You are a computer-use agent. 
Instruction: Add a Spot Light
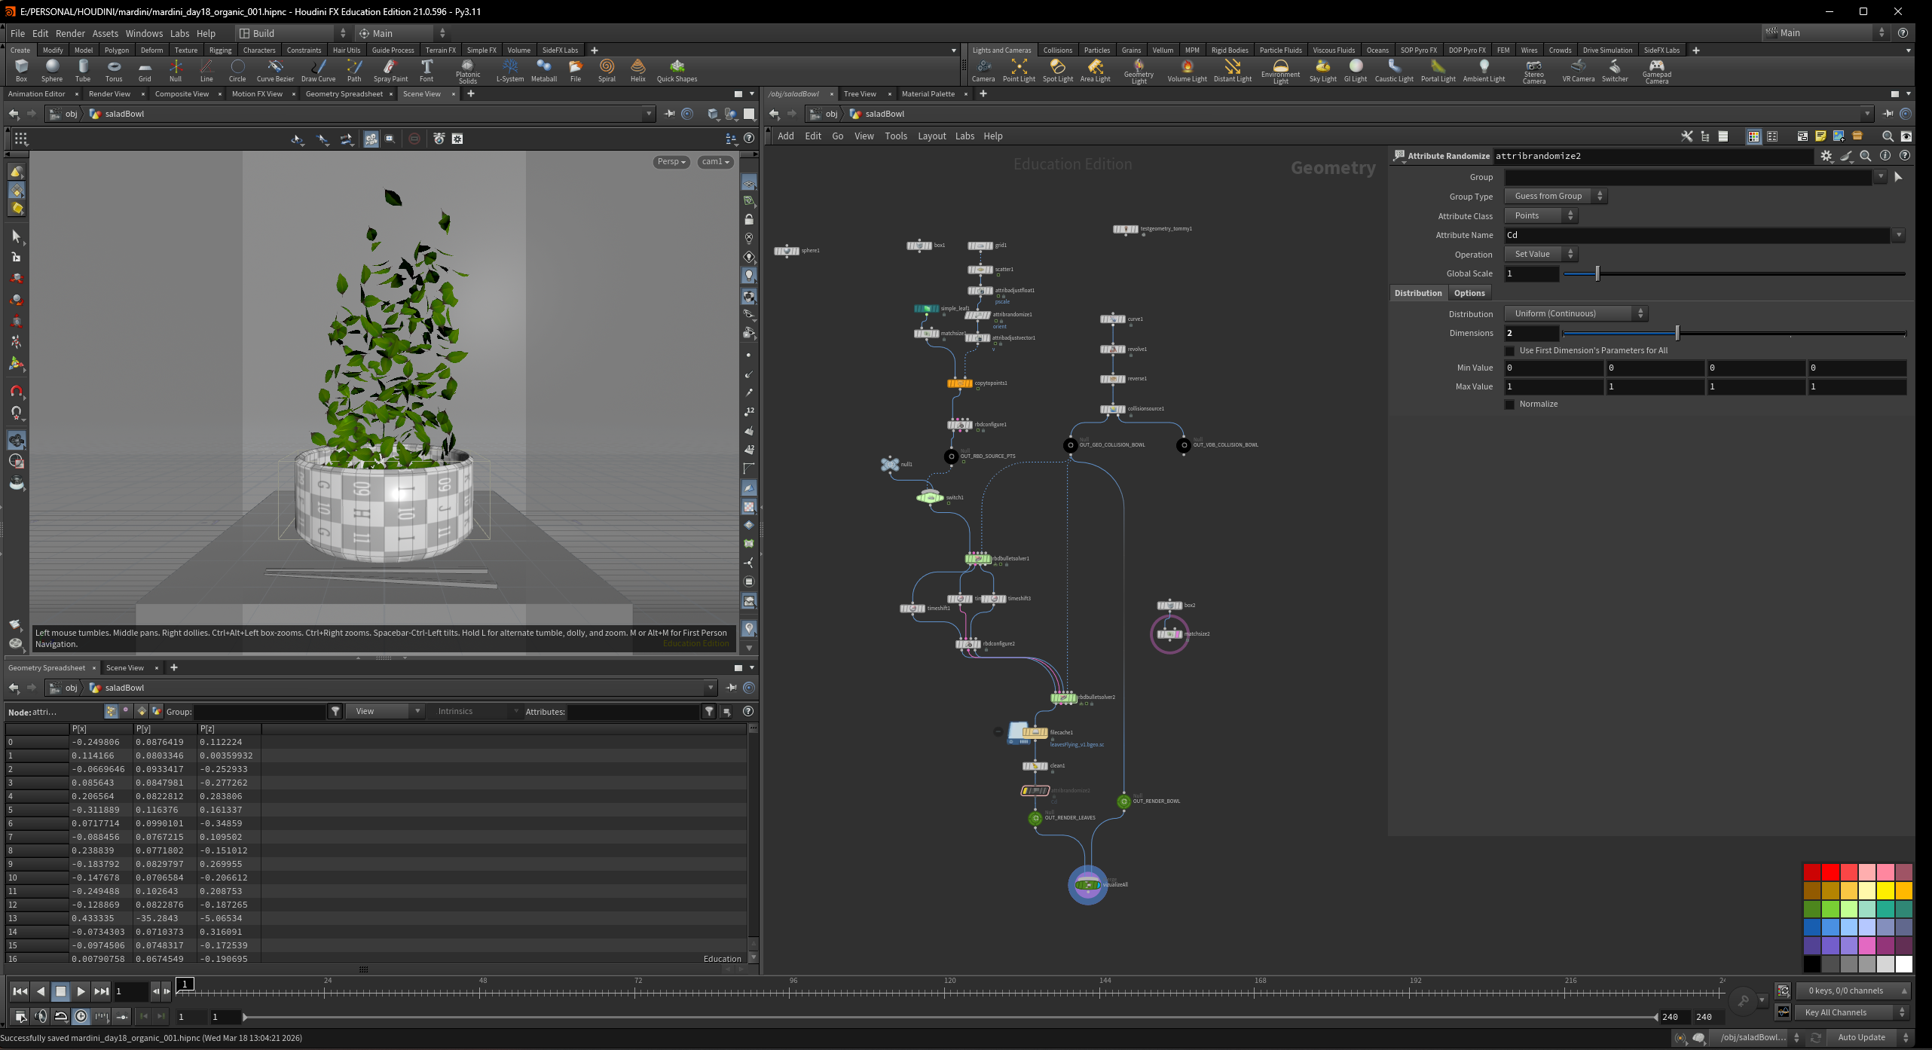tap(1058, 70)
